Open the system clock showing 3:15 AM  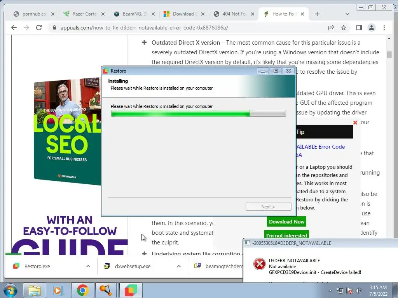tap(378, 291)
